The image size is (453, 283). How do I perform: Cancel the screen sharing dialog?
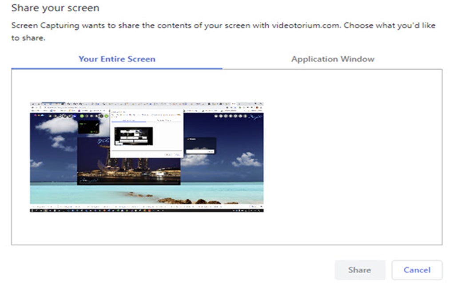[416, 270]
